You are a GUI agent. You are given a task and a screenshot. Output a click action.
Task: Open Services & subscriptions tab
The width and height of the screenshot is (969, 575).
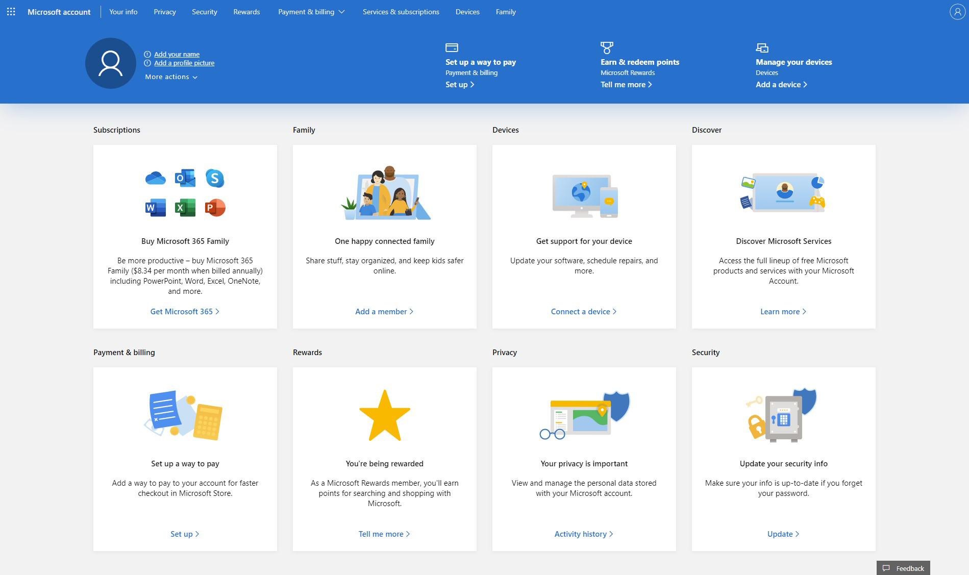[401, 12]
